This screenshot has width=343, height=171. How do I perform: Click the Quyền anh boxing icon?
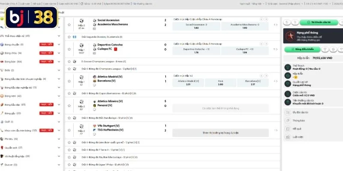[2, 147]
